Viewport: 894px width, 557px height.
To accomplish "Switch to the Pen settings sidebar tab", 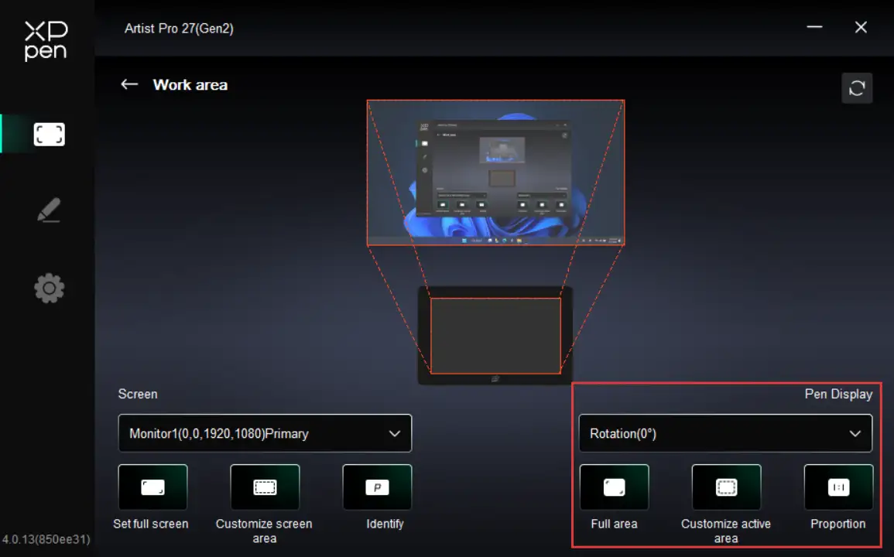I will (49, 210).
